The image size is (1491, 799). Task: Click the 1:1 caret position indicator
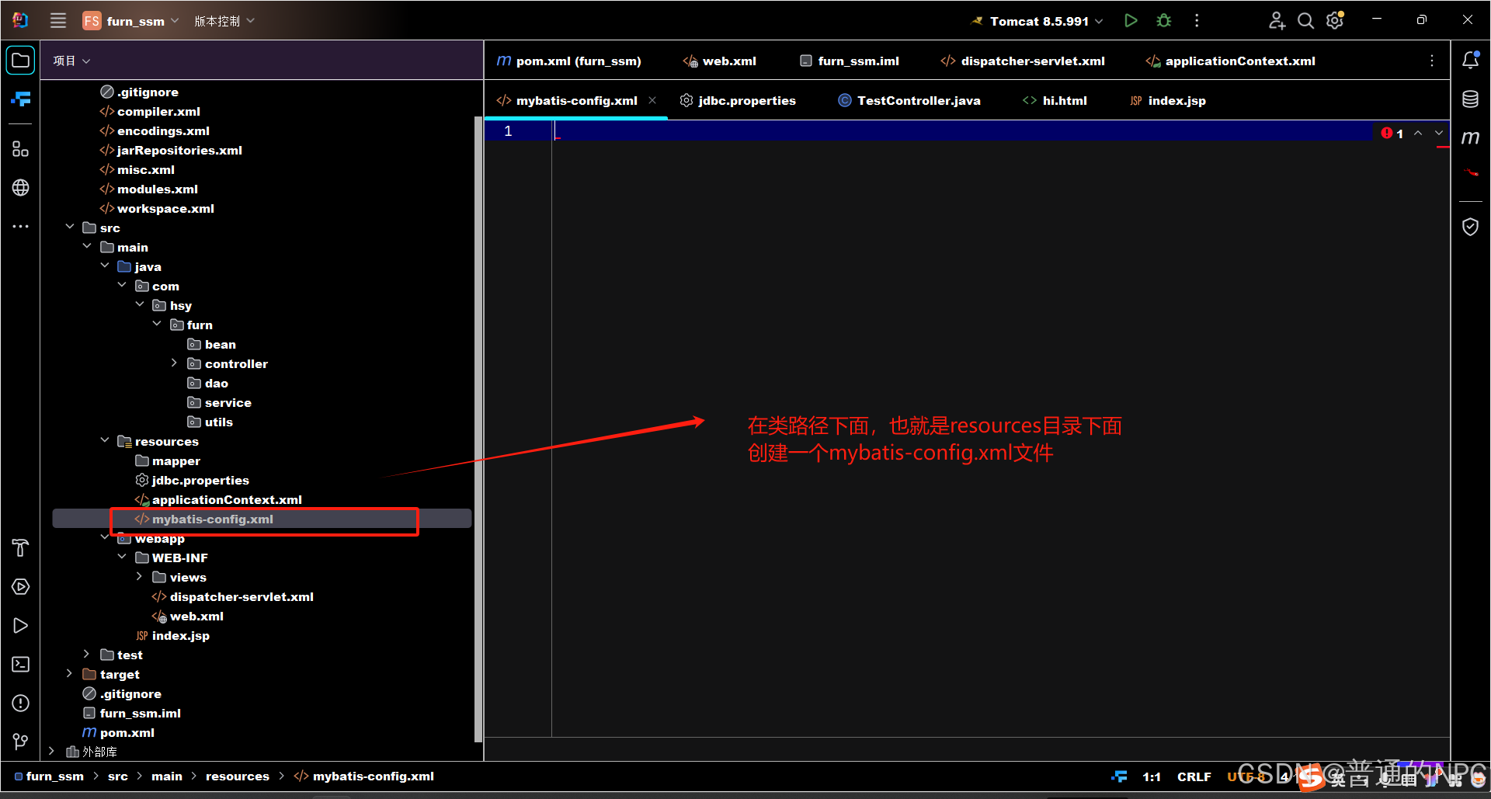click(1152, 776)
